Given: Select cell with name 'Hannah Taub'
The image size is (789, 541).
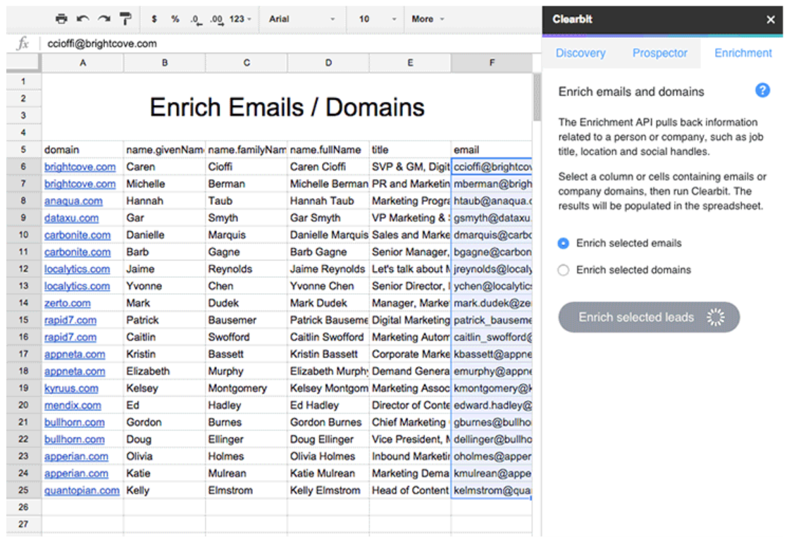Looking at the screenshot, I should tap(328, 201).
